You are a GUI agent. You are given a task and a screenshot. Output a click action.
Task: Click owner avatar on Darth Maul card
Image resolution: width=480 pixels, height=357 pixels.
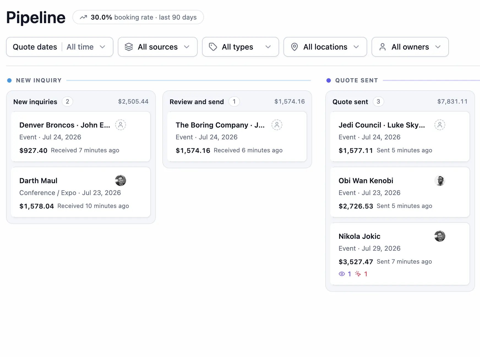pos(121,180)
